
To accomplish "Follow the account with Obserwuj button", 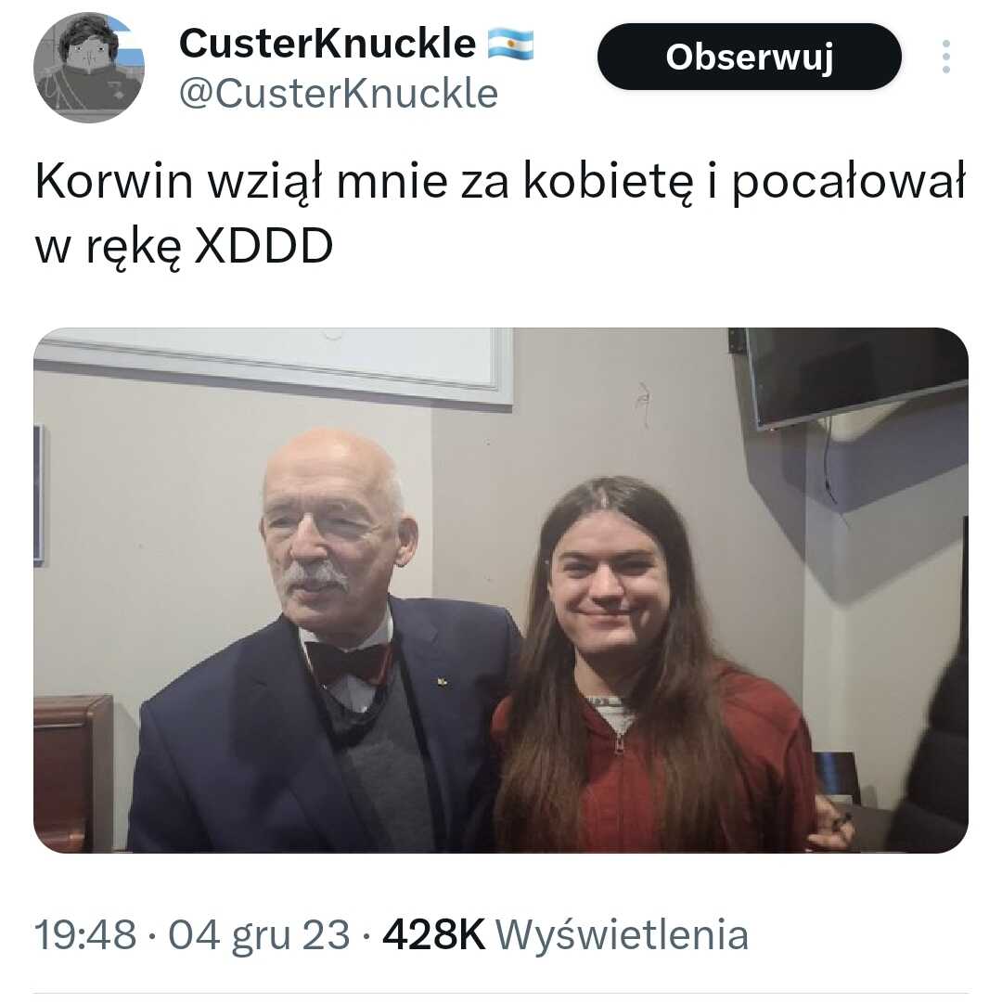I will (750, 57).
